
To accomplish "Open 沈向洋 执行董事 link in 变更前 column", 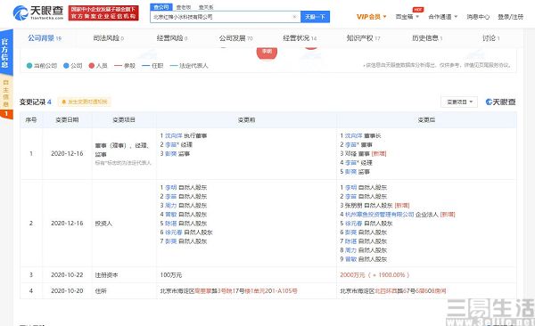I will coord(174,135).
